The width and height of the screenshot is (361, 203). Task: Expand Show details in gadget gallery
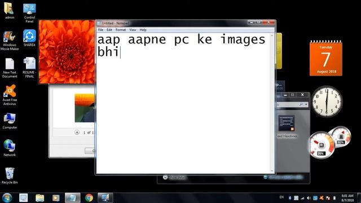click(x=174, y=178)
